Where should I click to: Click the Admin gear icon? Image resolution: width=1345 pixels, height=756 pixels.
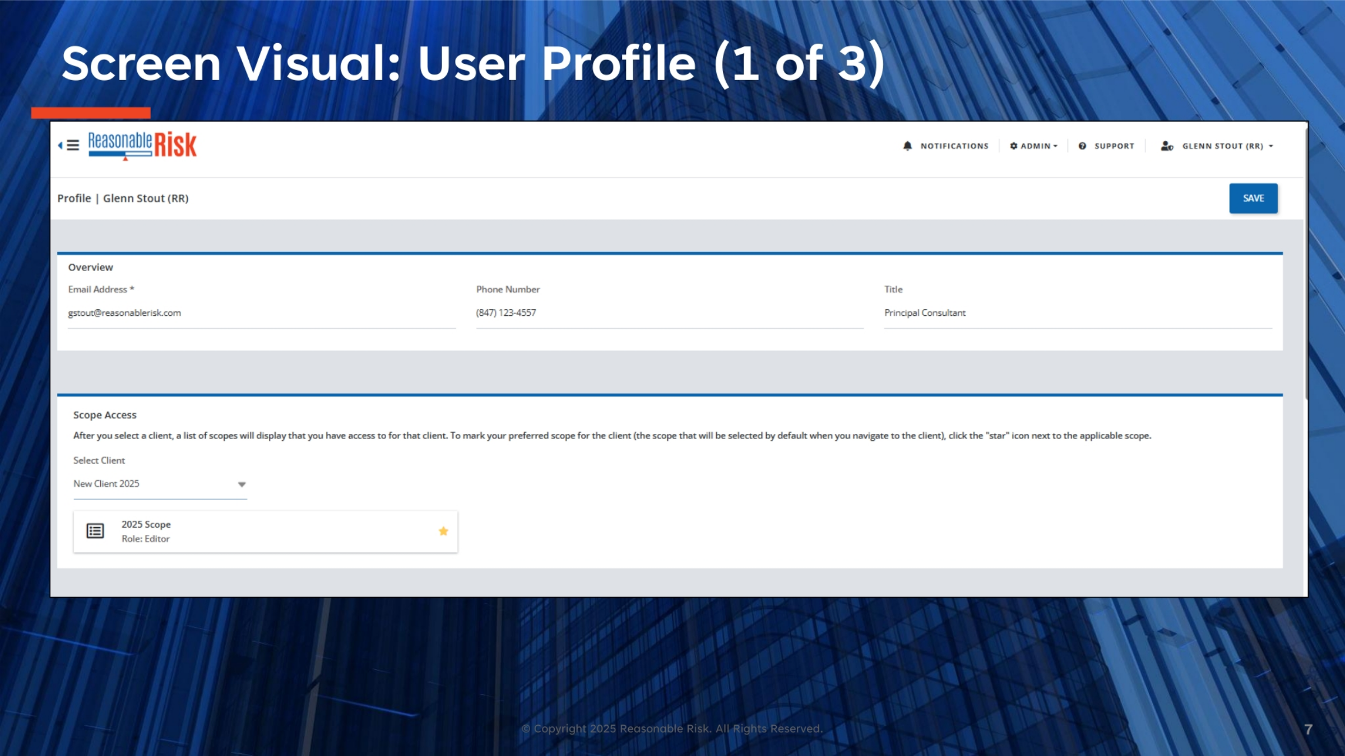click(1013, 146)
